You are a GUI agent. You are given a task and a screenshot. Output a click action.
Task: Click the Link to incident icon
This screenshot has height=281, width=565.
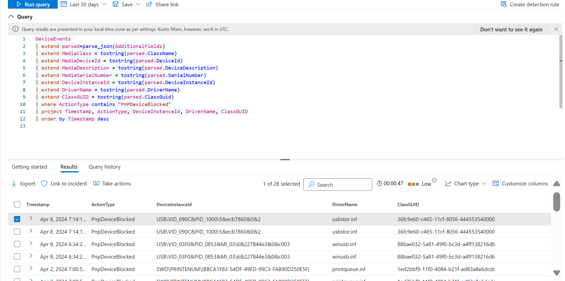coord(44,184)
